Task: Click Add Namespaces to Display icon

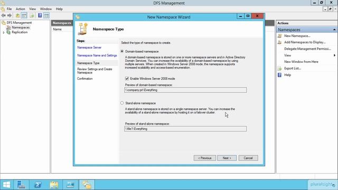Action: point(279,42)
